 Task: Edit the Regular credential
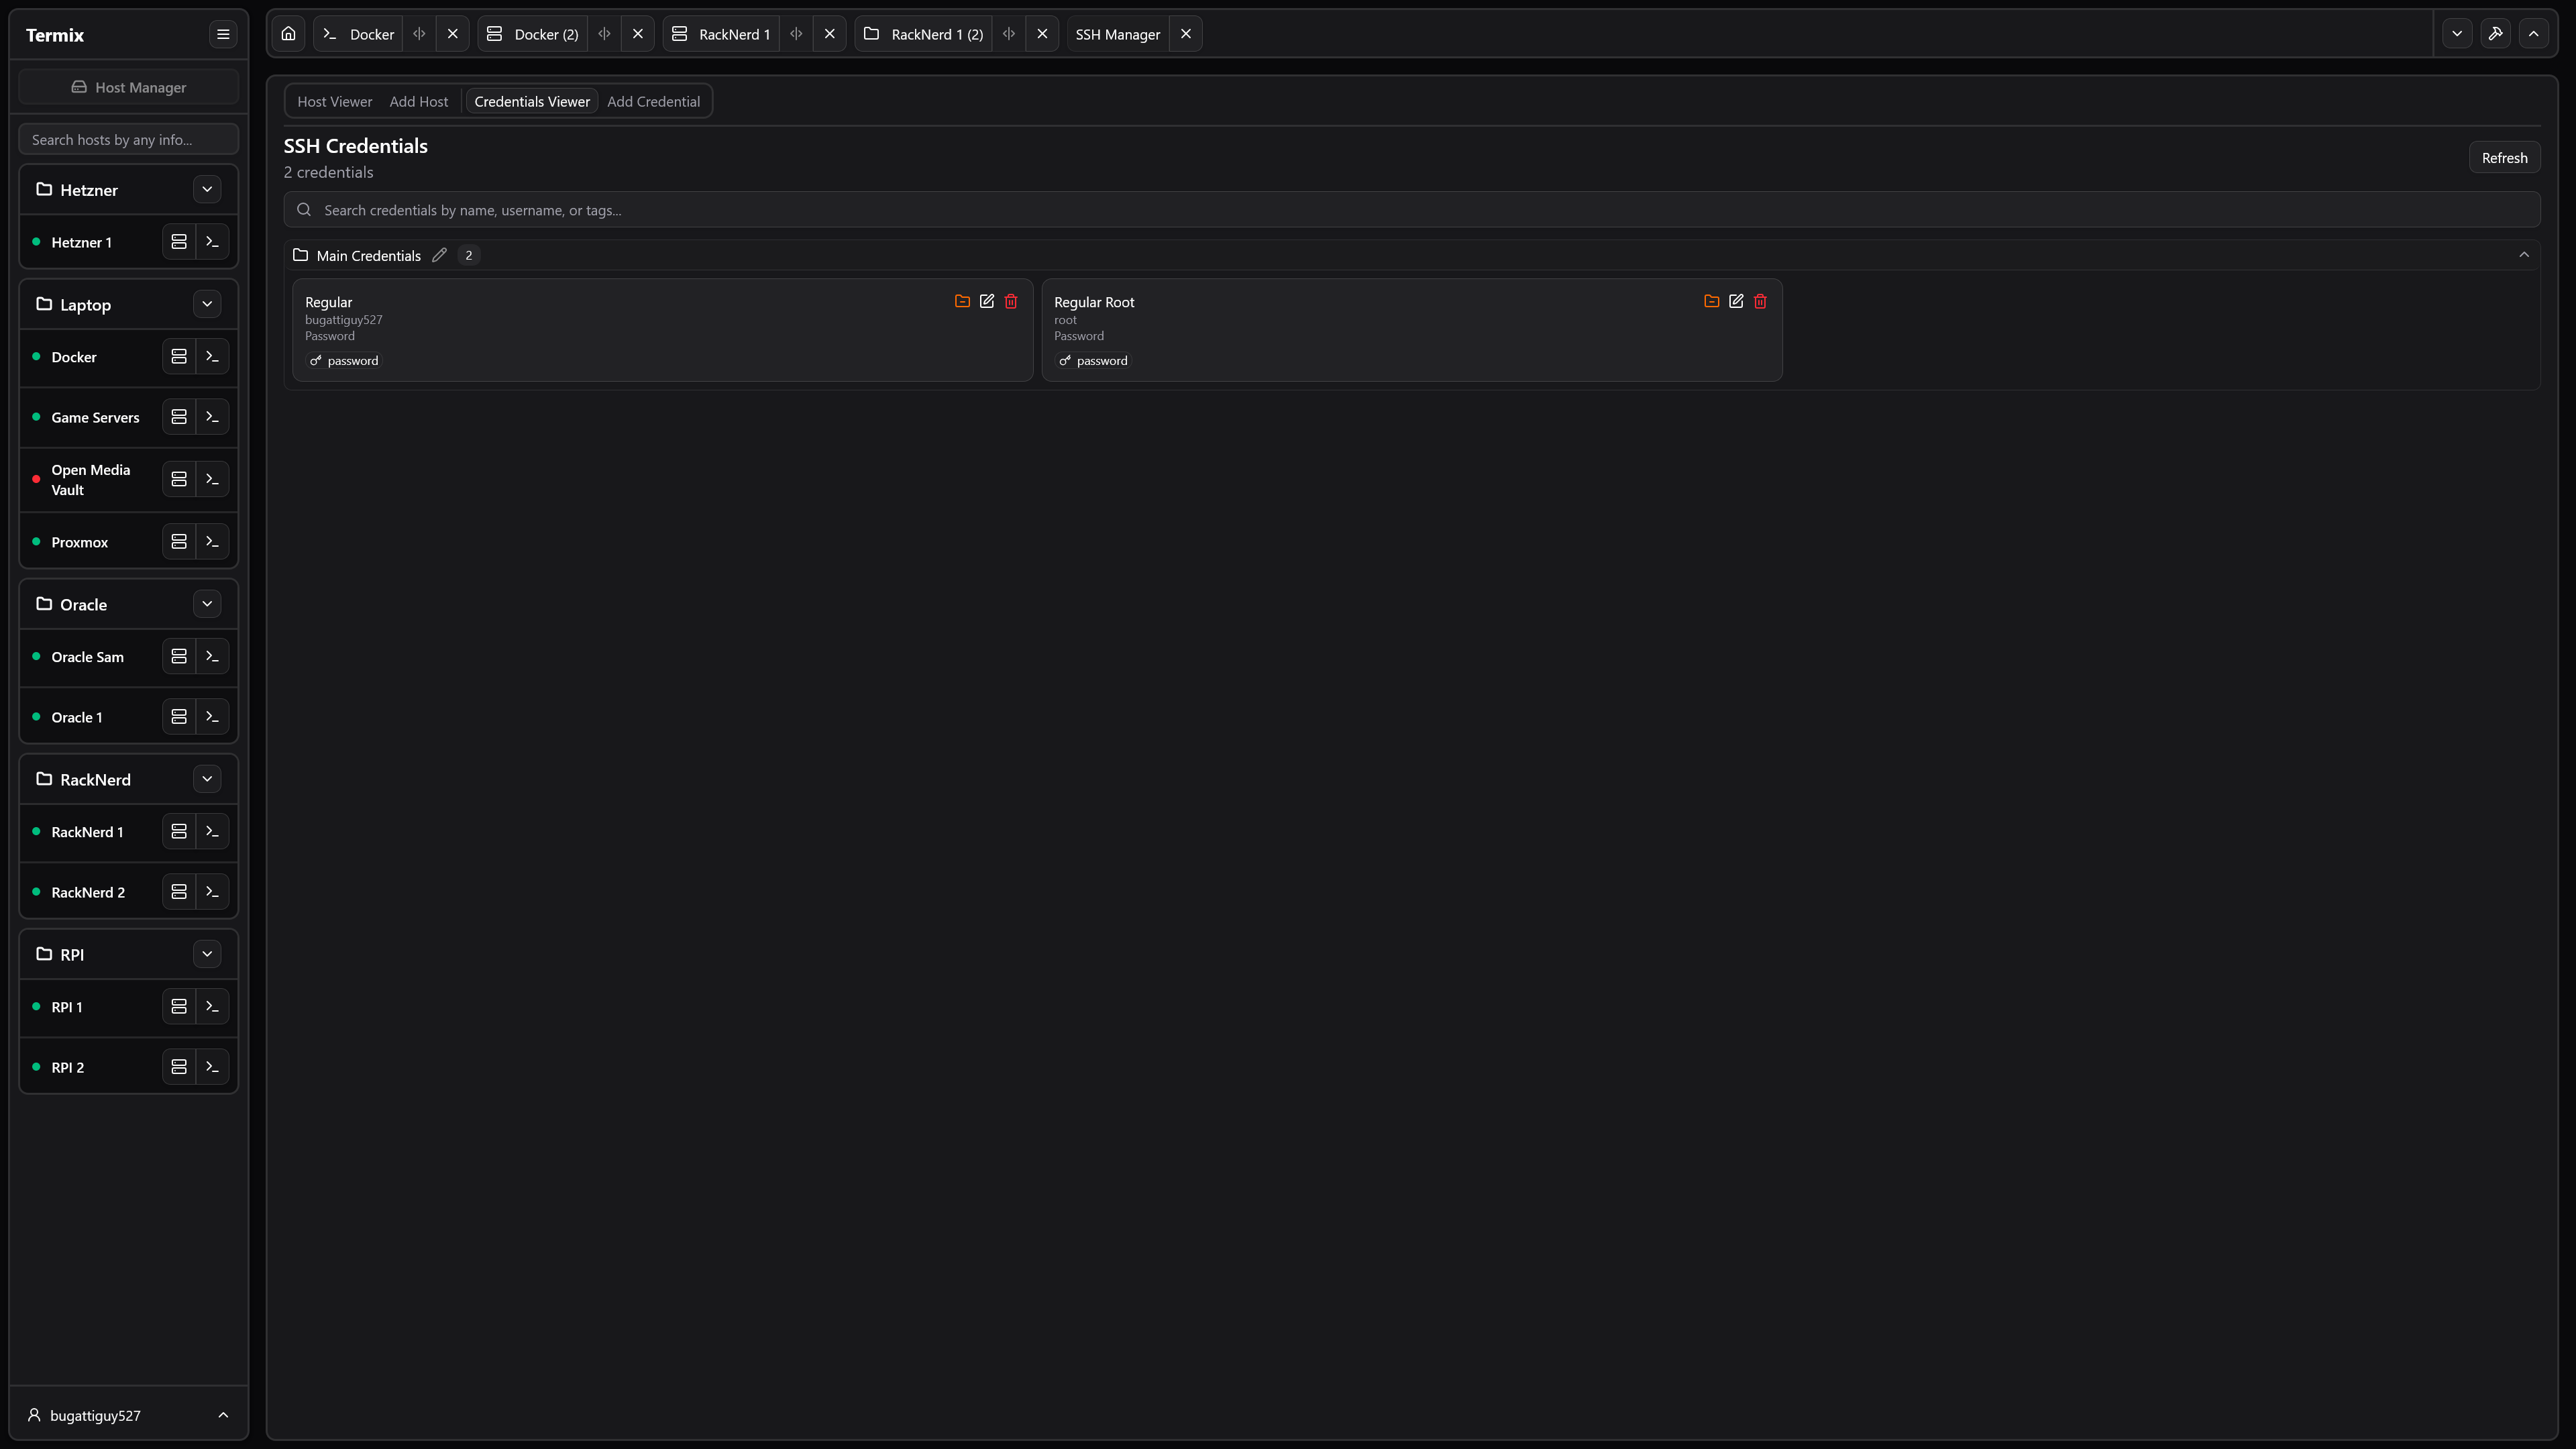tap(987, 301)
